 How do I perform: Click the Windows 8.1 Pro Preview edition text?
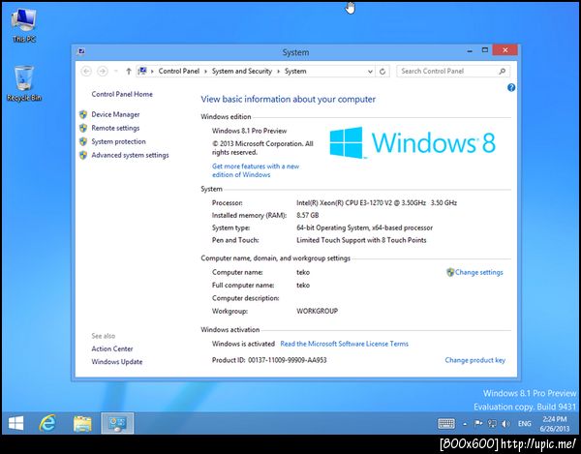point(249,131)
